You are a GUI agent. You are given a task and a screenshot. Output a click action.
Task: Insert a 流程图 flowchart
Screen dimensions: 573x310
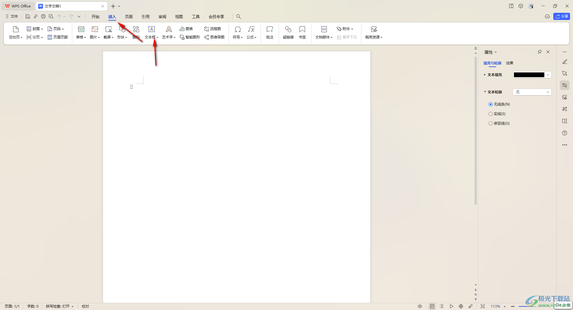point(212,29)
